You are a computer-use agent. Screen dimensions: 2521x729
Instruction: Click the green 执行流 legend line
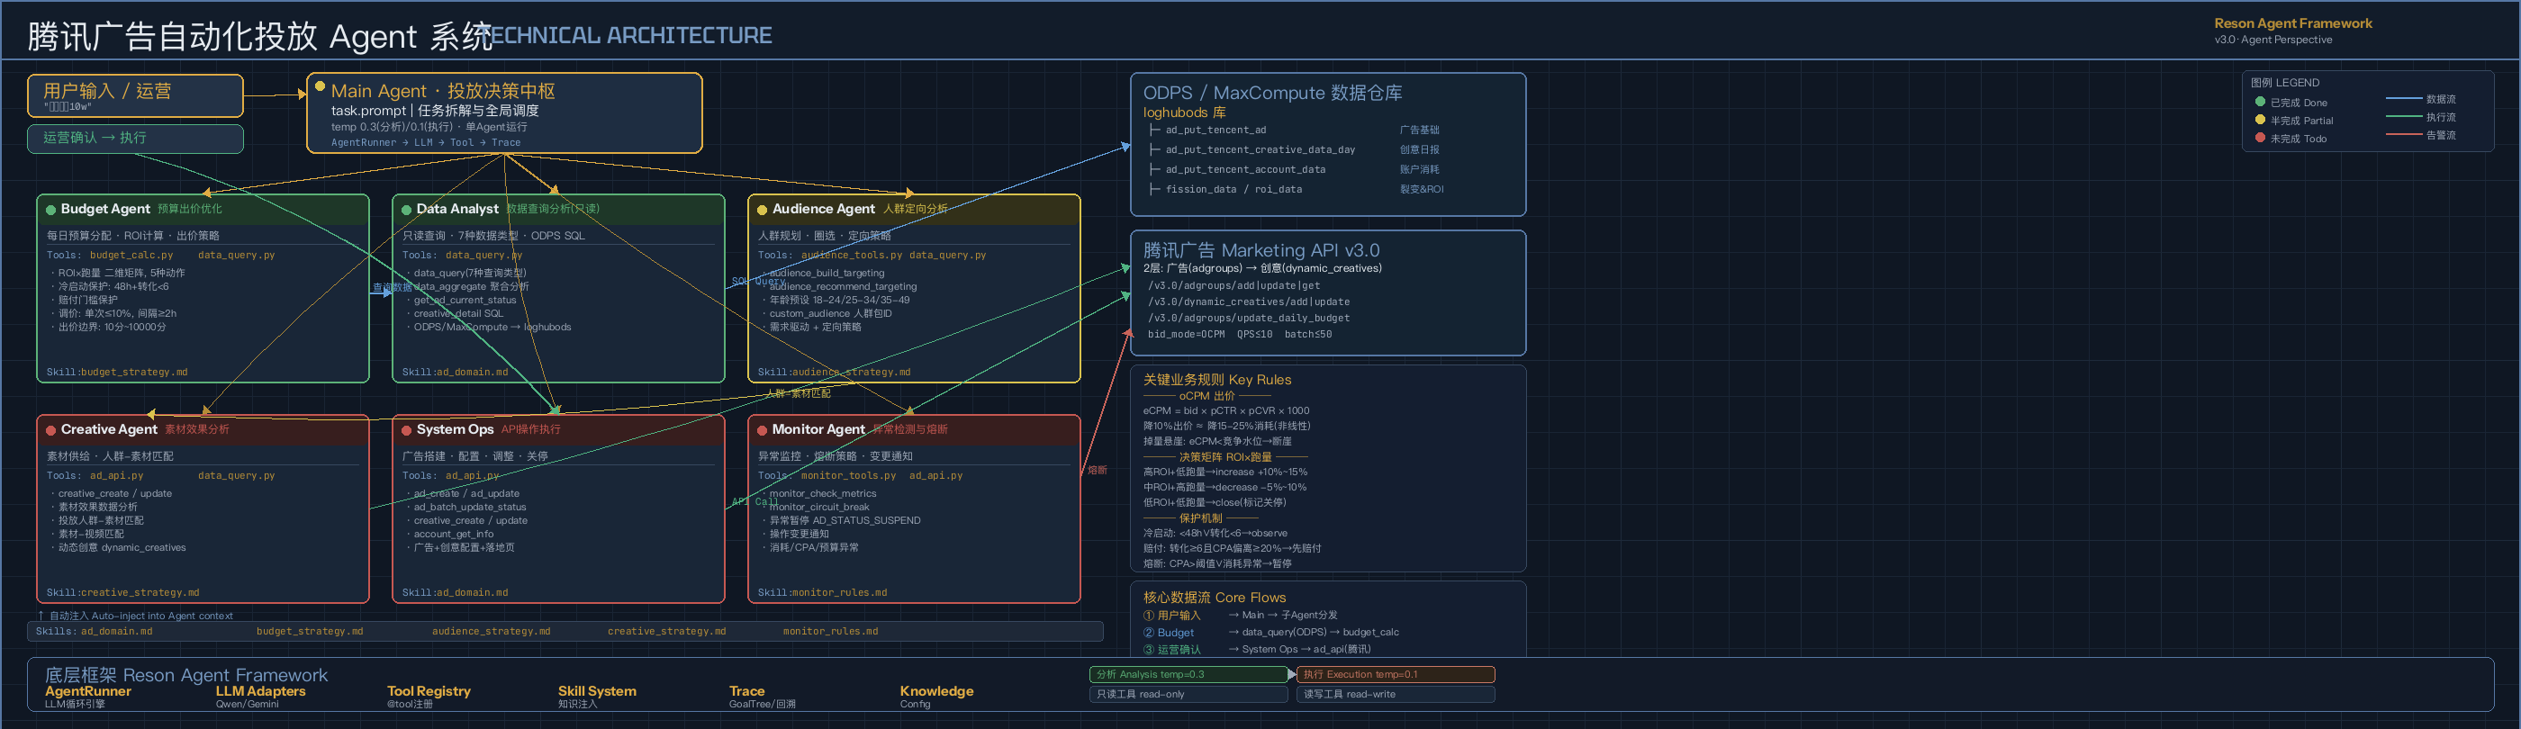[x=2404, y=116]
